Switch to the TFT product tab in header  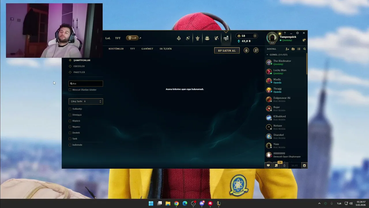[118, 38]
